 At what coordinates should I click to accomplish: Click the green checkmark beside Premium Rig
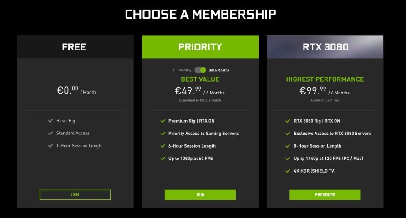163,121
